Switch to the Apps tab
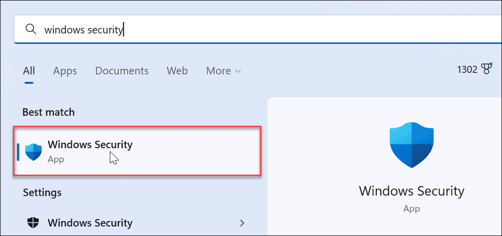 pyautogui.click(x=65, y=71)
